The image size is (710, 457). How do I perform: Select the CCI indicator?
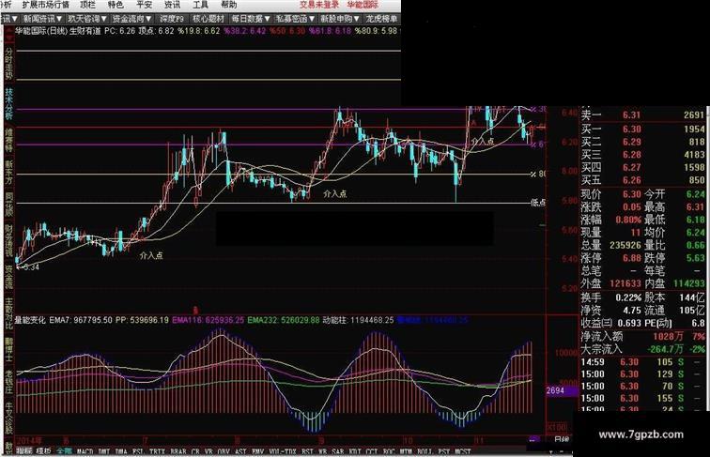(x=371, y=451)
